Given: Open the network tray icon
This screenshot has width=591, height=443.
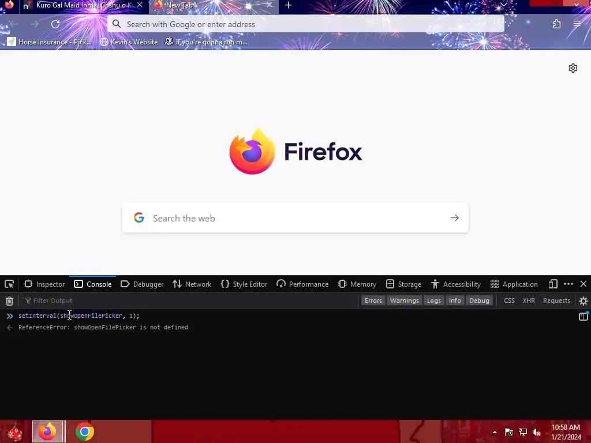Looking at the screenshot, I should (523, 432).
